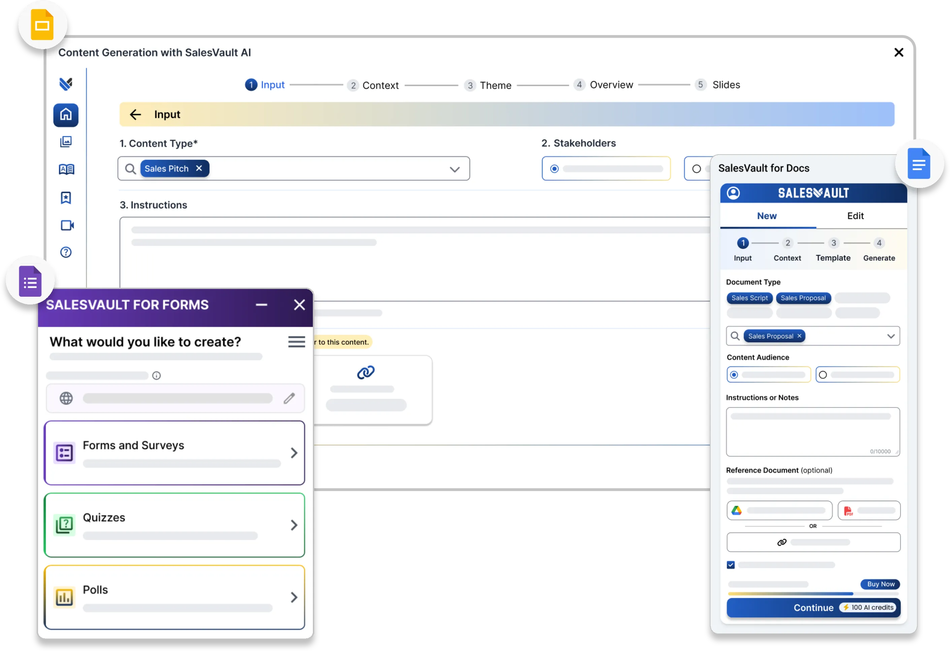Uncheck the checkbox above Buy Now
The image size is (950, 651).
point(731,565)
